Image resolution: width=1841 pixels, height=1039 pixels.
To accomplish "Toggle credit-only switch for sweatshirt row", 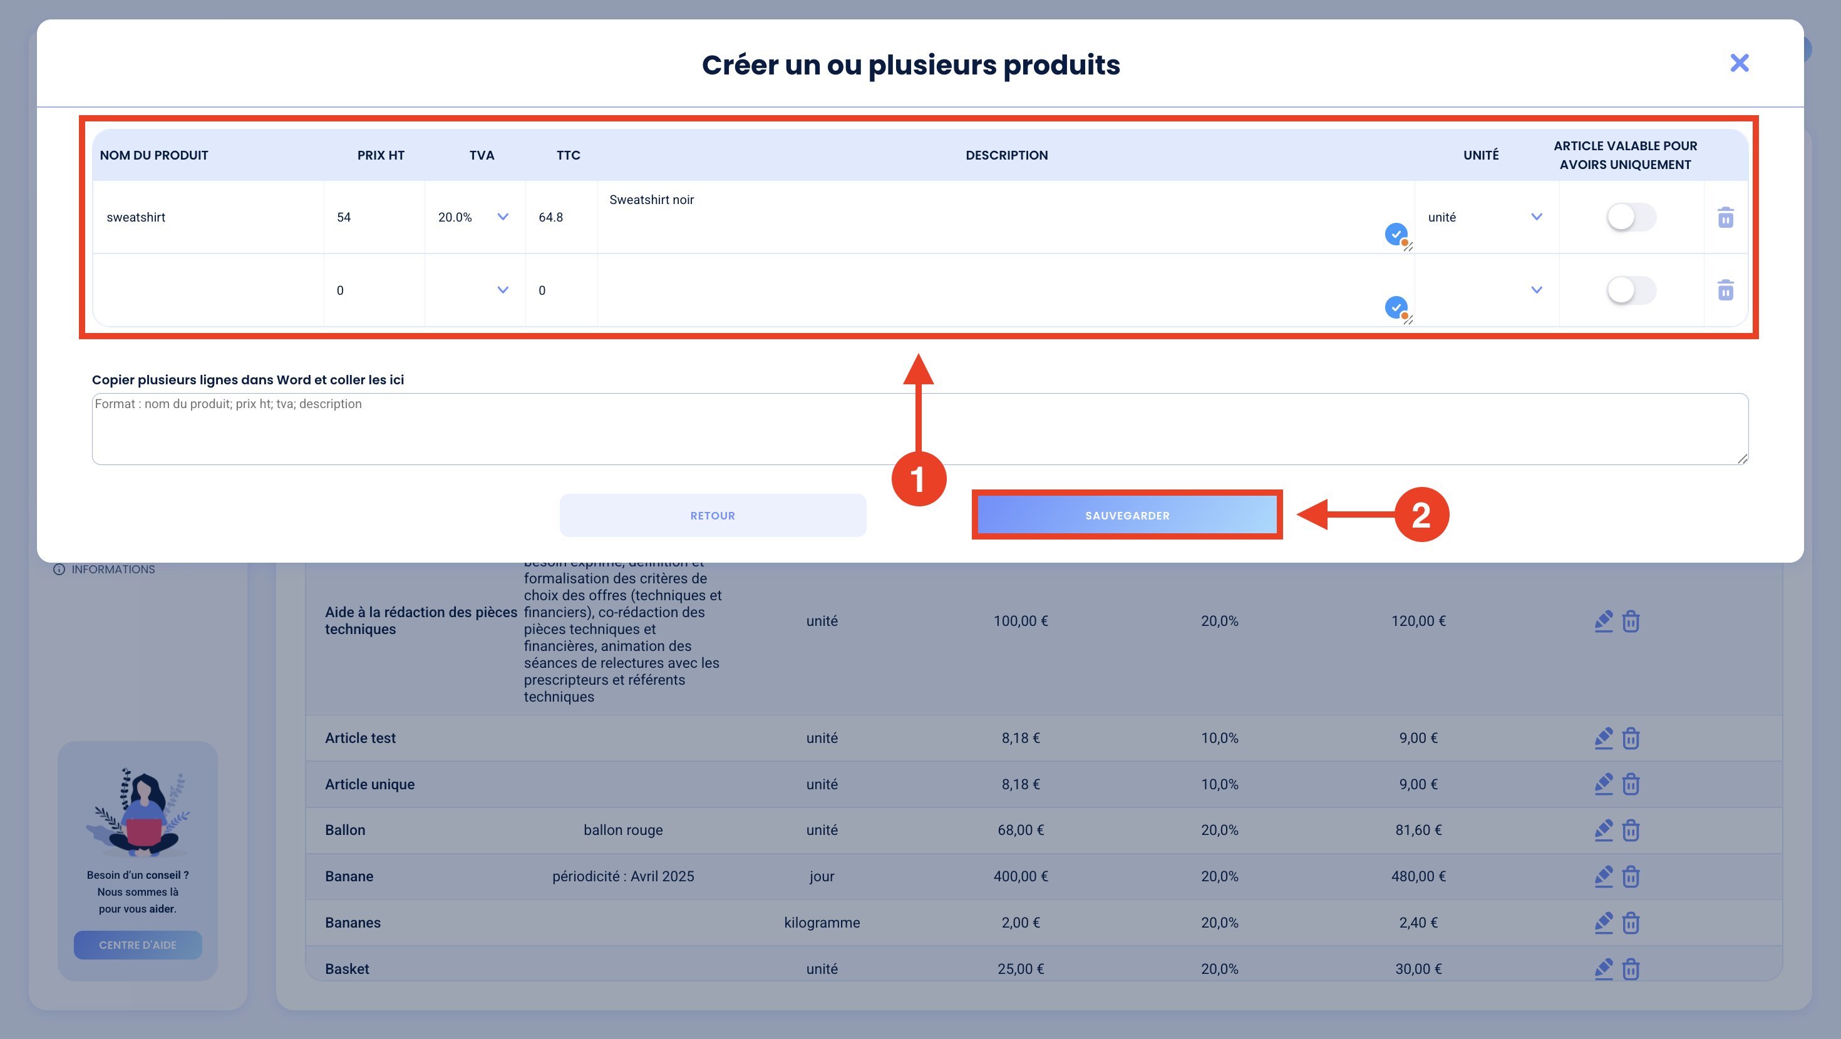I will click(x=1631, y=217).
